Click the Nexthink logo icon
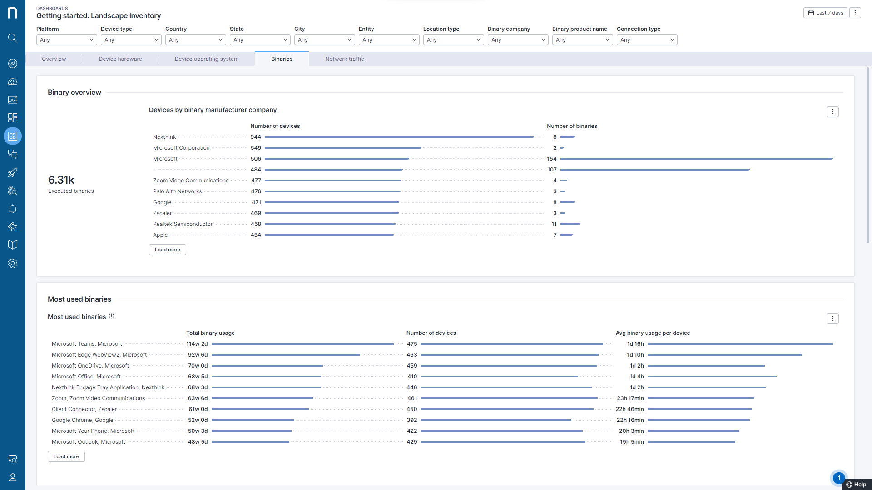872x490 pixels. click(13, 13)
